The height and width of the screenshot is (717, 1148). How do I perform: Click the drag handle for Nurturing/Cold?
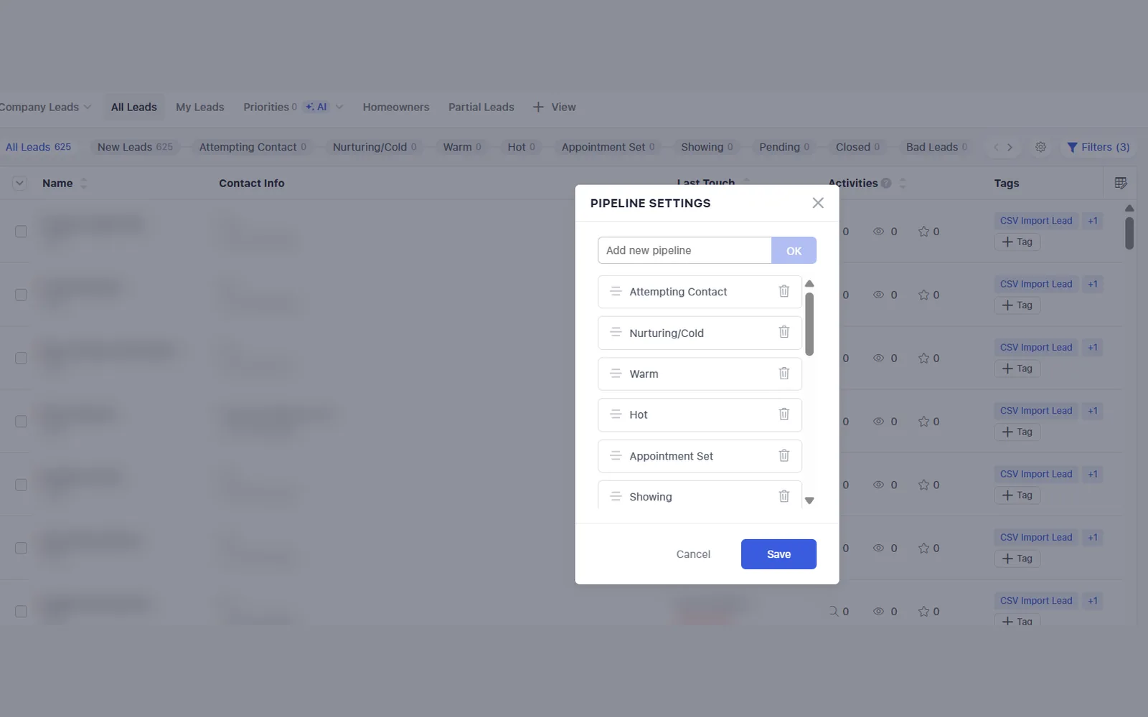tap(616, 332)
